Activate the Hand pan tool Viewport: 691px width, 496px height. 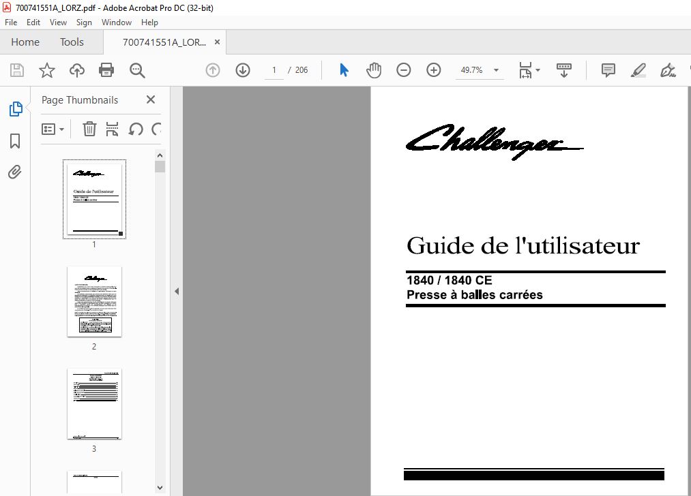[374, 70]
